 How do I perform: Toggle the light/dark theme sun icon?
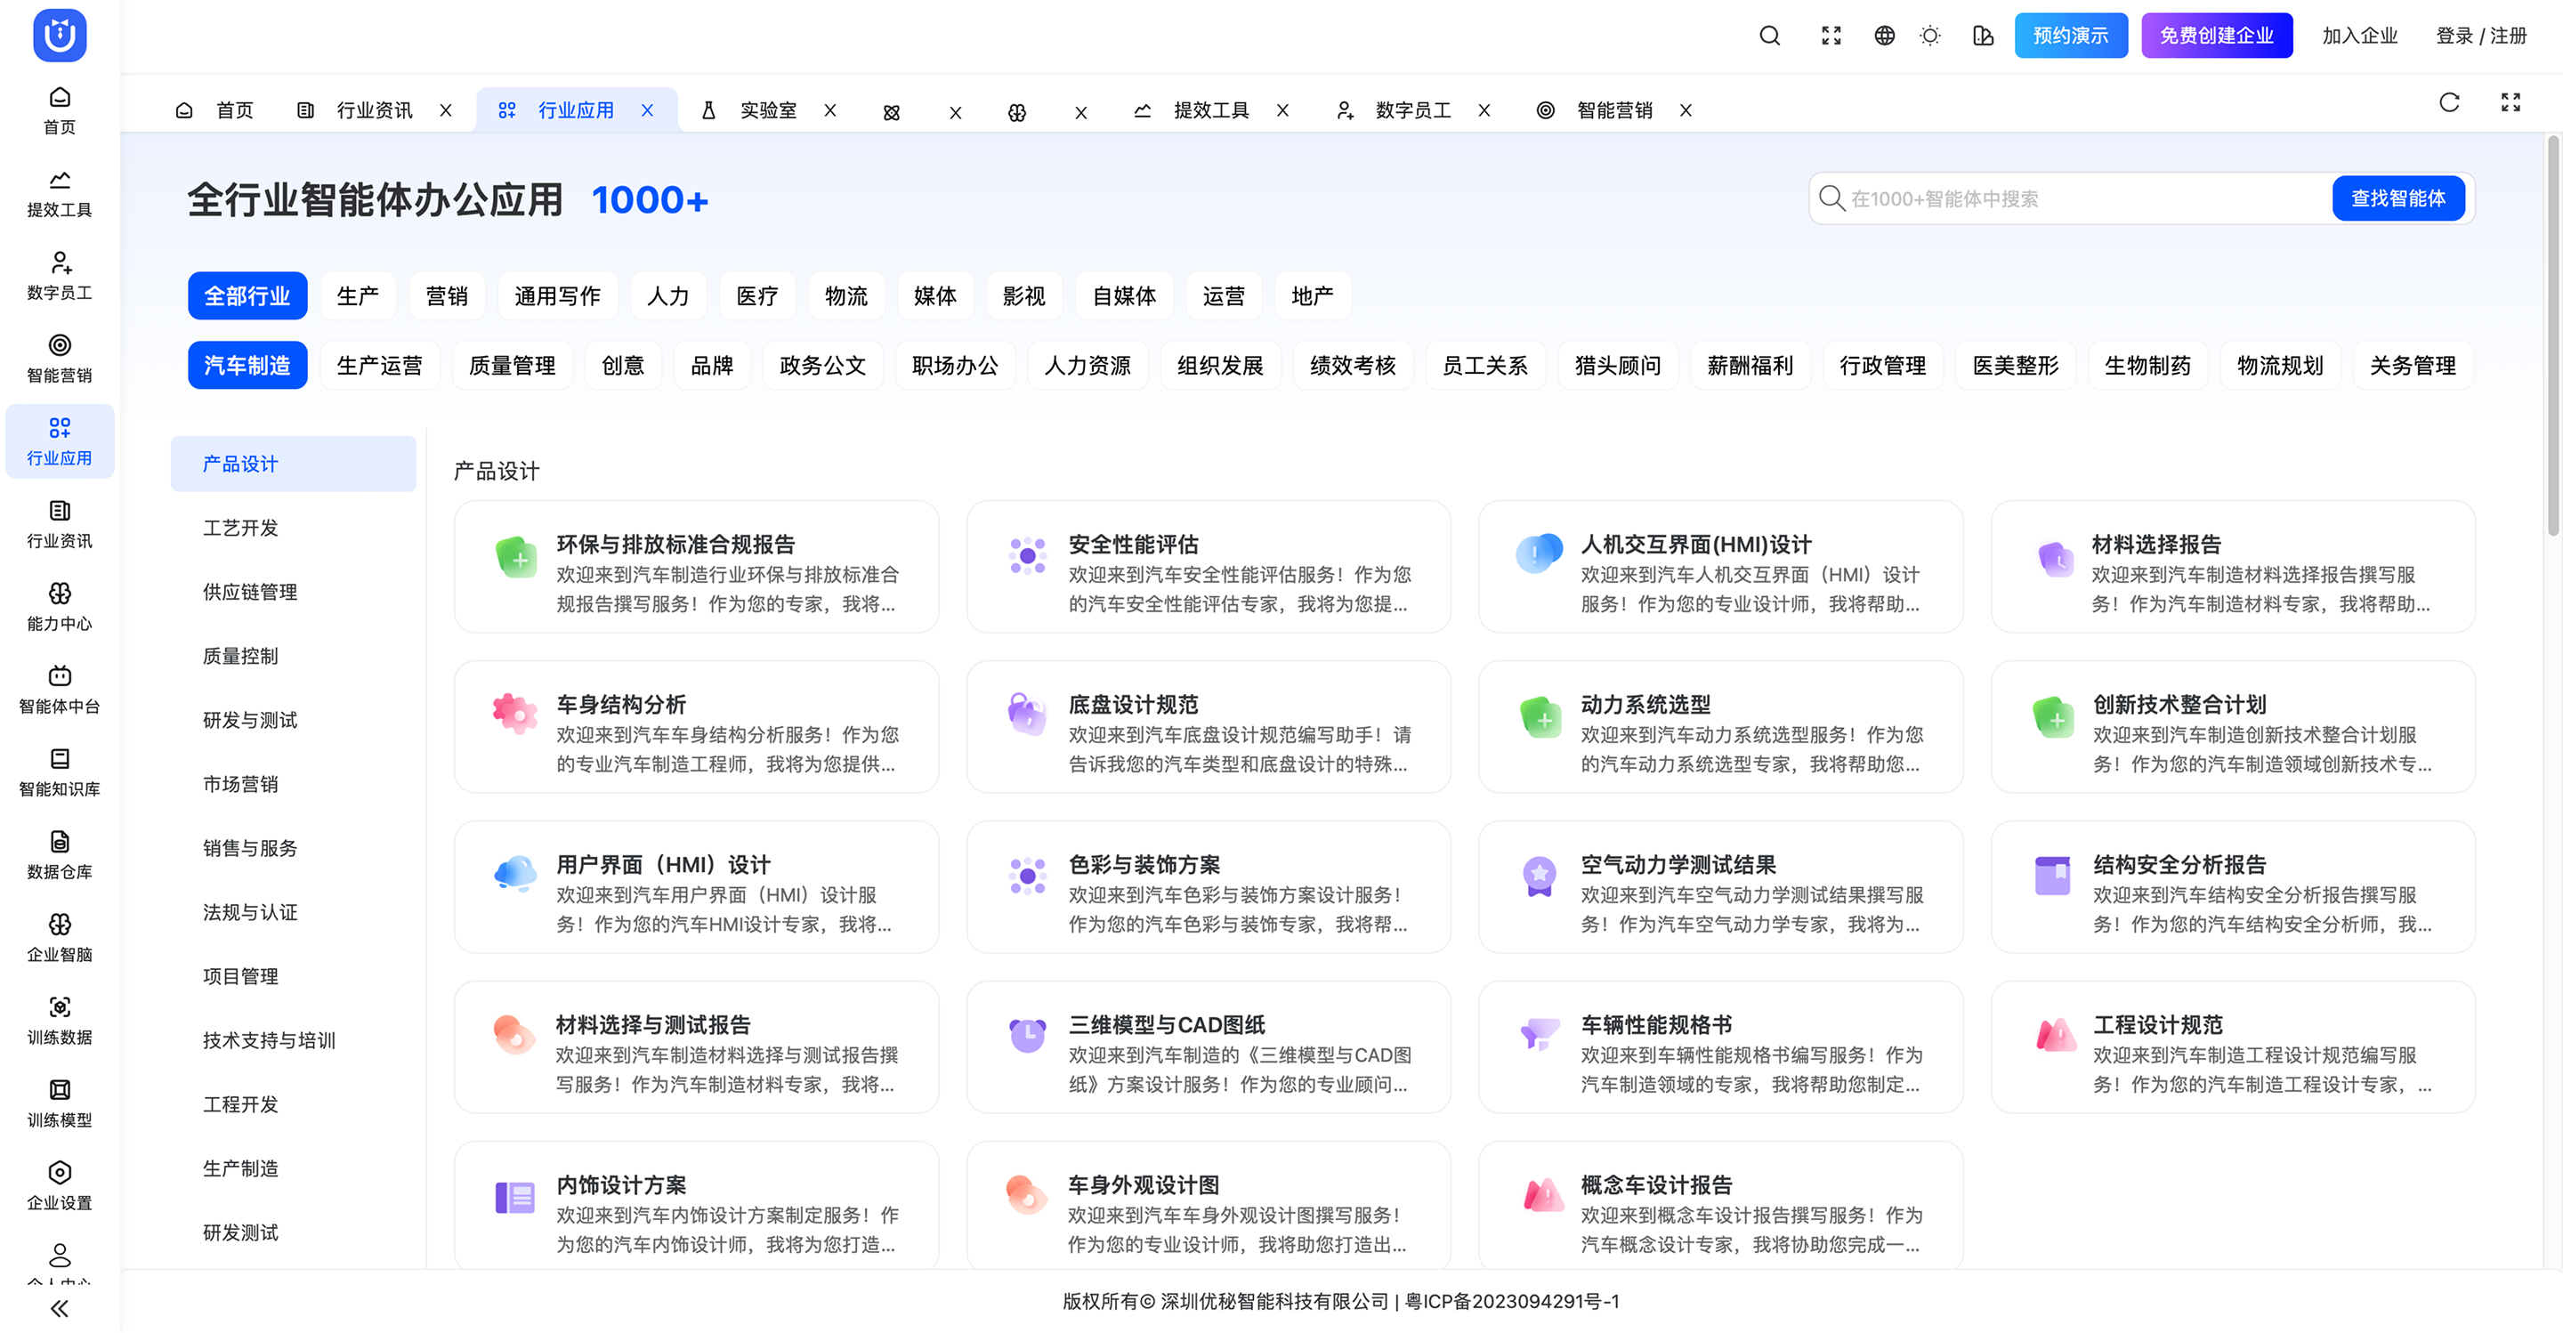(1930, 36)
